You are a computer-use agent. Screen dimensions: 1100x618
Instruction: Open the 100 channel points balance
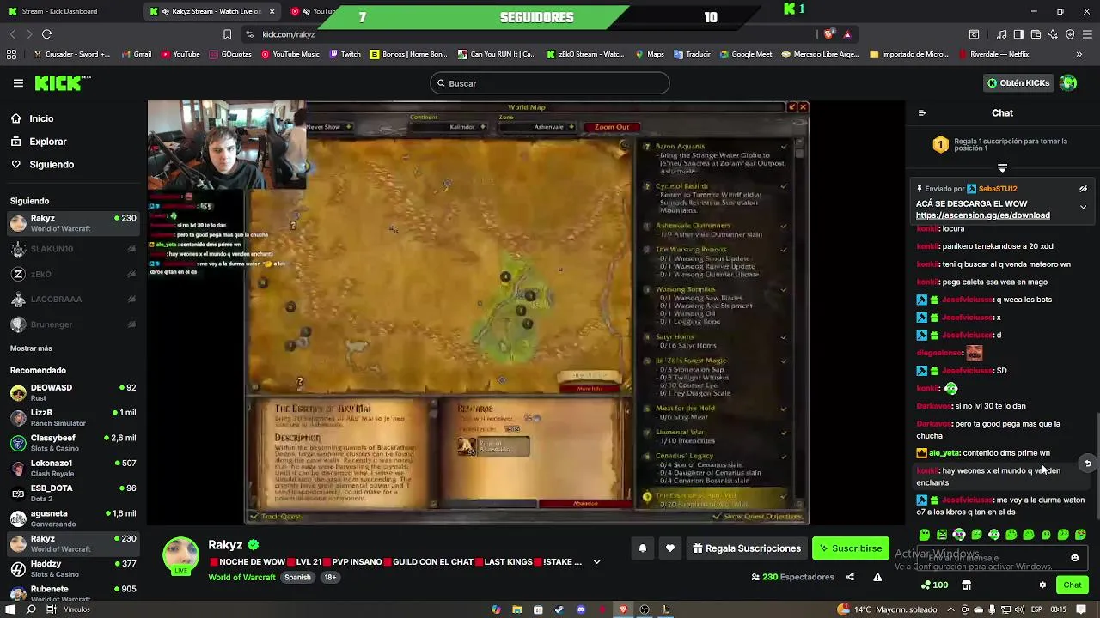[x=934, y=585]
